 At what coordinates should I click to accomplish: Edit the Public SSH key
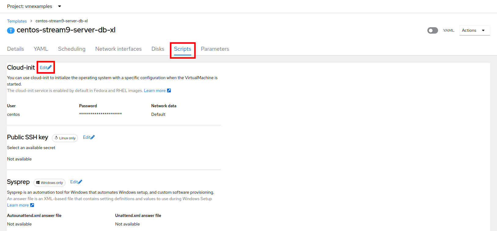click(x=89, y=137)
